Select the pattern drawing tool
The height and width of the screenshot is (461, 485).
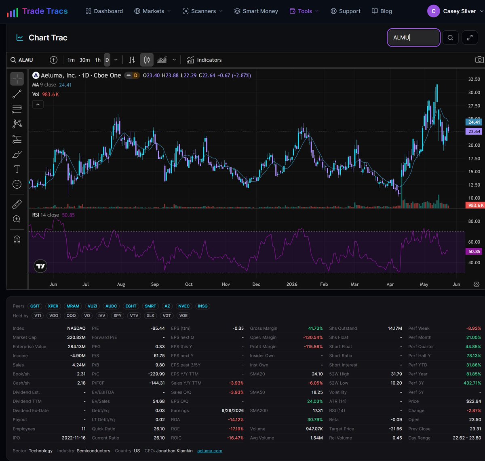pyautogui.click(x=17, y=124)
